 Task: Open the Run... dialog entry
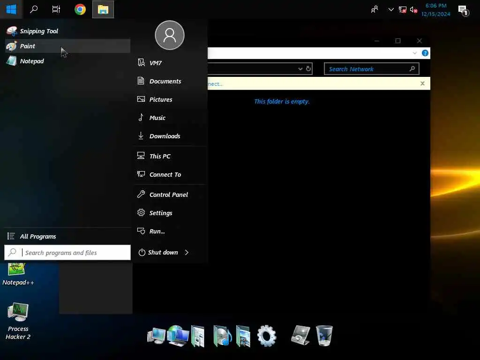[x=170, y=232]
